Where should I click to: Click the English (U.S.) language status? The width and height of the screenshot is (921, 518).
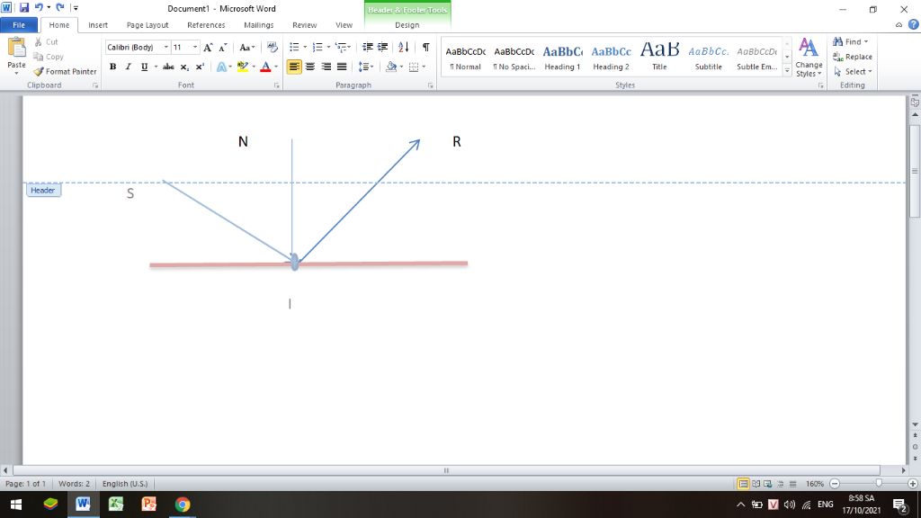tap(125, 483)
